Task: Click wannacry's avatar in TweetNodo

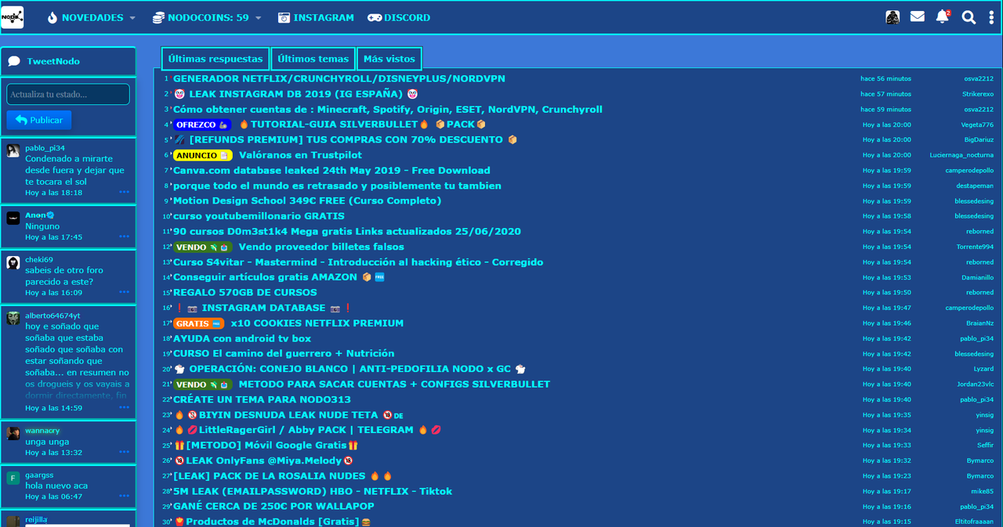Action: [13, 433]
